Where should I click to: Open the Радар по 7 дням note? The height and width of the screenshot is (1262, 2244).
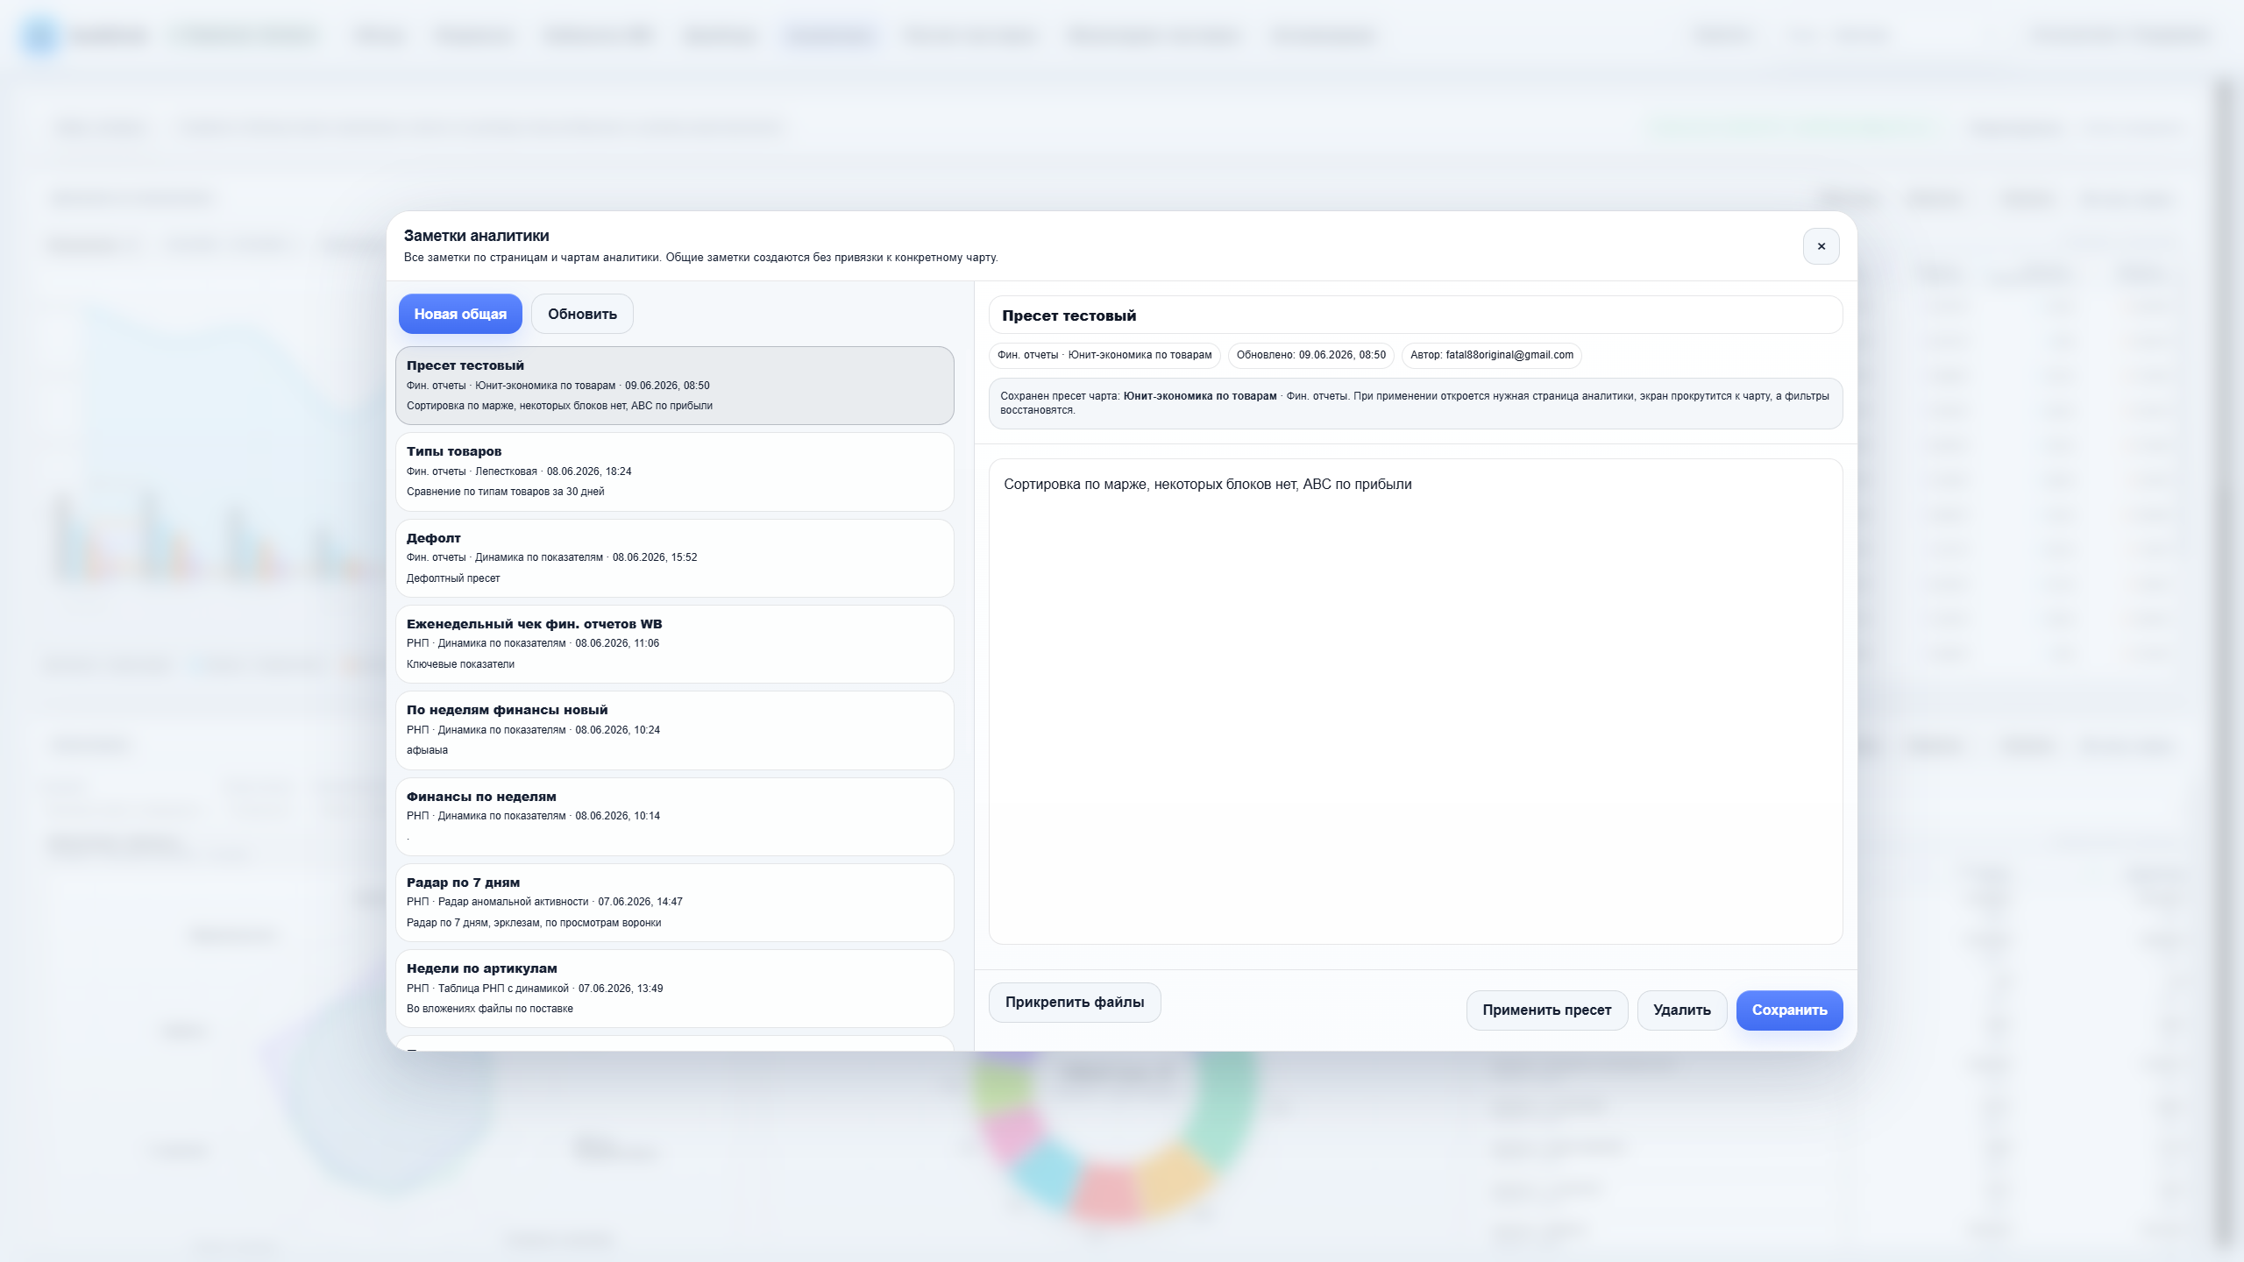(x=674, y=903)
